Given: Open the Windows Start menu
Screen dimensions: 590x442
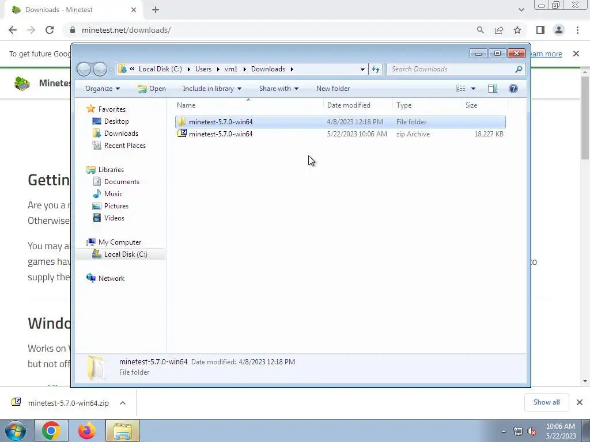Looking at the screenshot, I should pyautogui.click(x=16, y=430).
